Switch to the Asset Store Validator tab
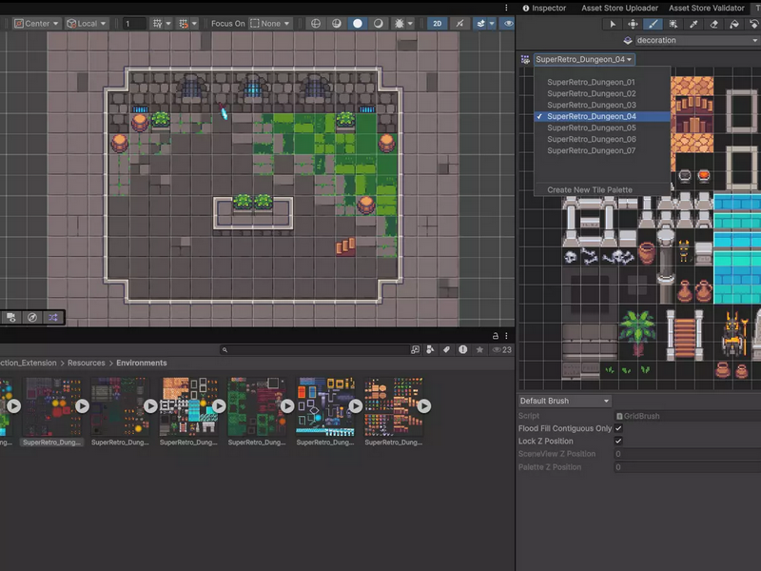Image resolution: width=761 pixels, height=571 pixels. pyautogui.click(x=707, y=8)
